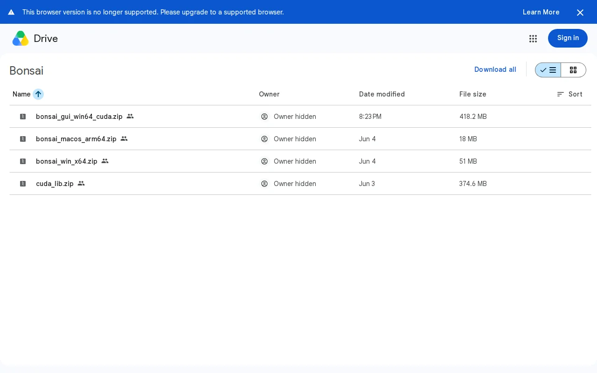Image resolution: width=597 pixels, height=373 pixels.
Task: Click the Jun 3 modified date
Action: [367, 184]
